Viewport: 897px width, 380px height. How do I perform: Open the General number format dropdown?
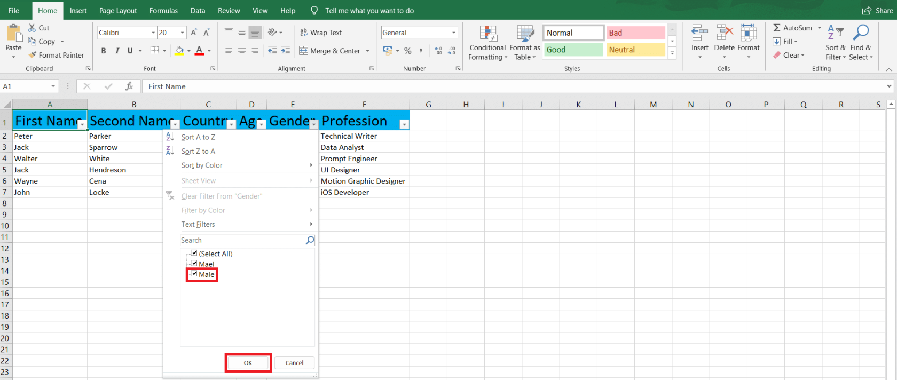(x=454, y=33)
